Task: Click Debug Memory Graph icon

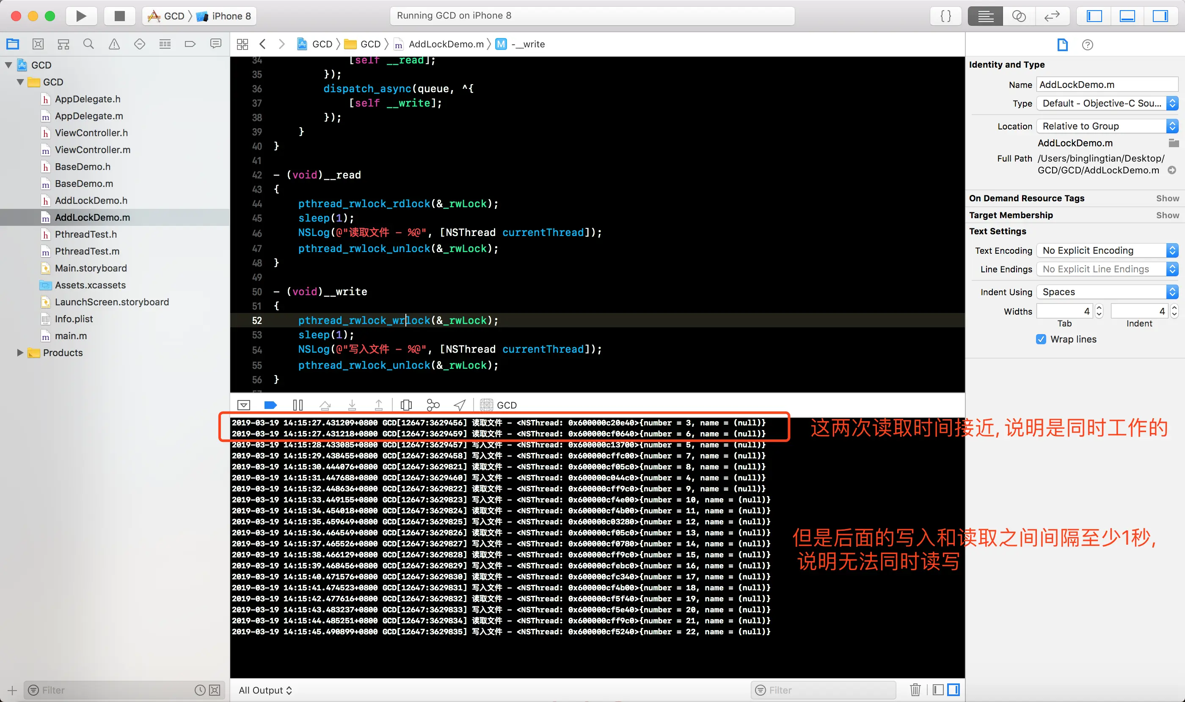Action: point(433,405)
